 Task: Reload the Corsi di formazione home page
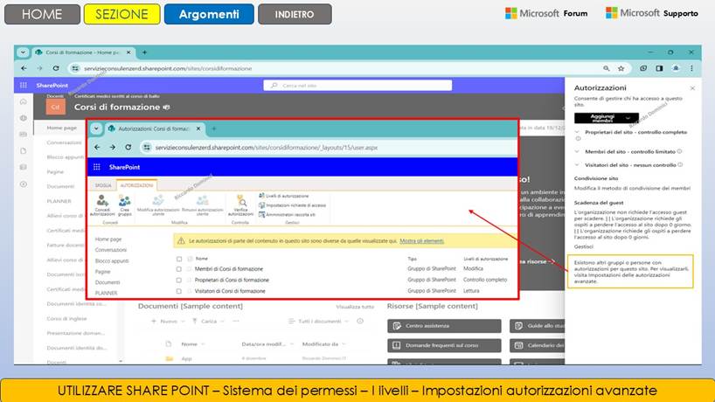tap(56, 68)
